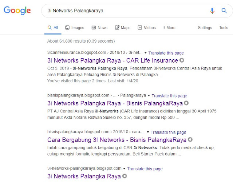Expand dropdown arrow next to 3i-networks-palangkaraya.blogspot.com
Image resolution: width=233 pixels, height=182 pixels.
[x=124, y=169]
